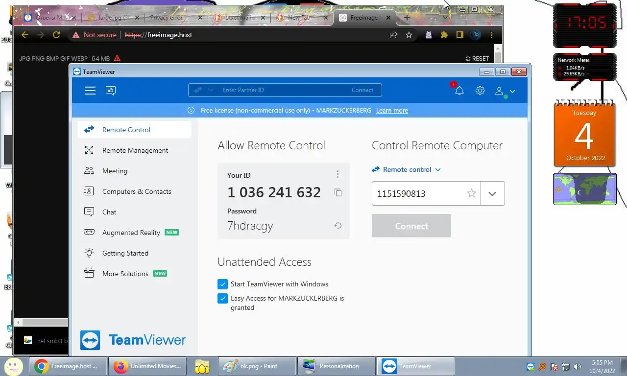Click the upload size warning icon on freeimage page
This screenshot has width=627, height=376.
(117, 58)
